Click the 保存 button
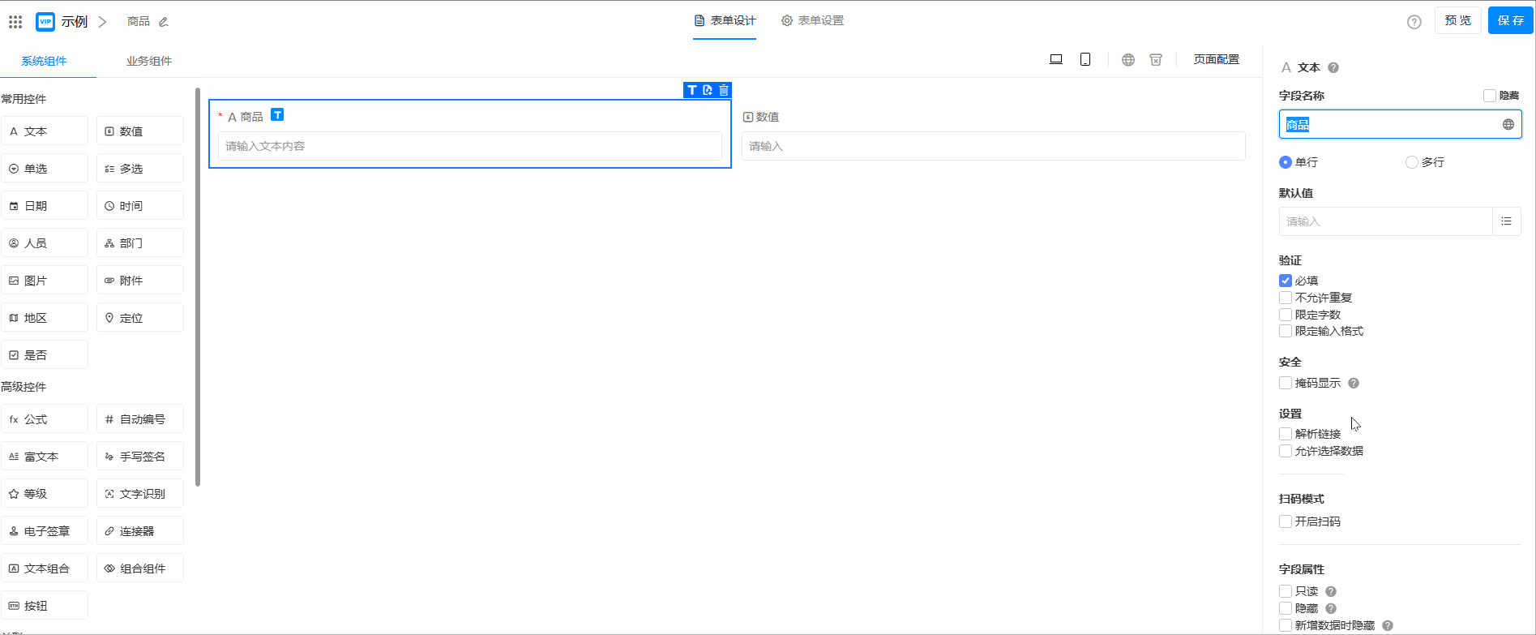Screen dimensions: 1536x635 (x=1510, y=20)
